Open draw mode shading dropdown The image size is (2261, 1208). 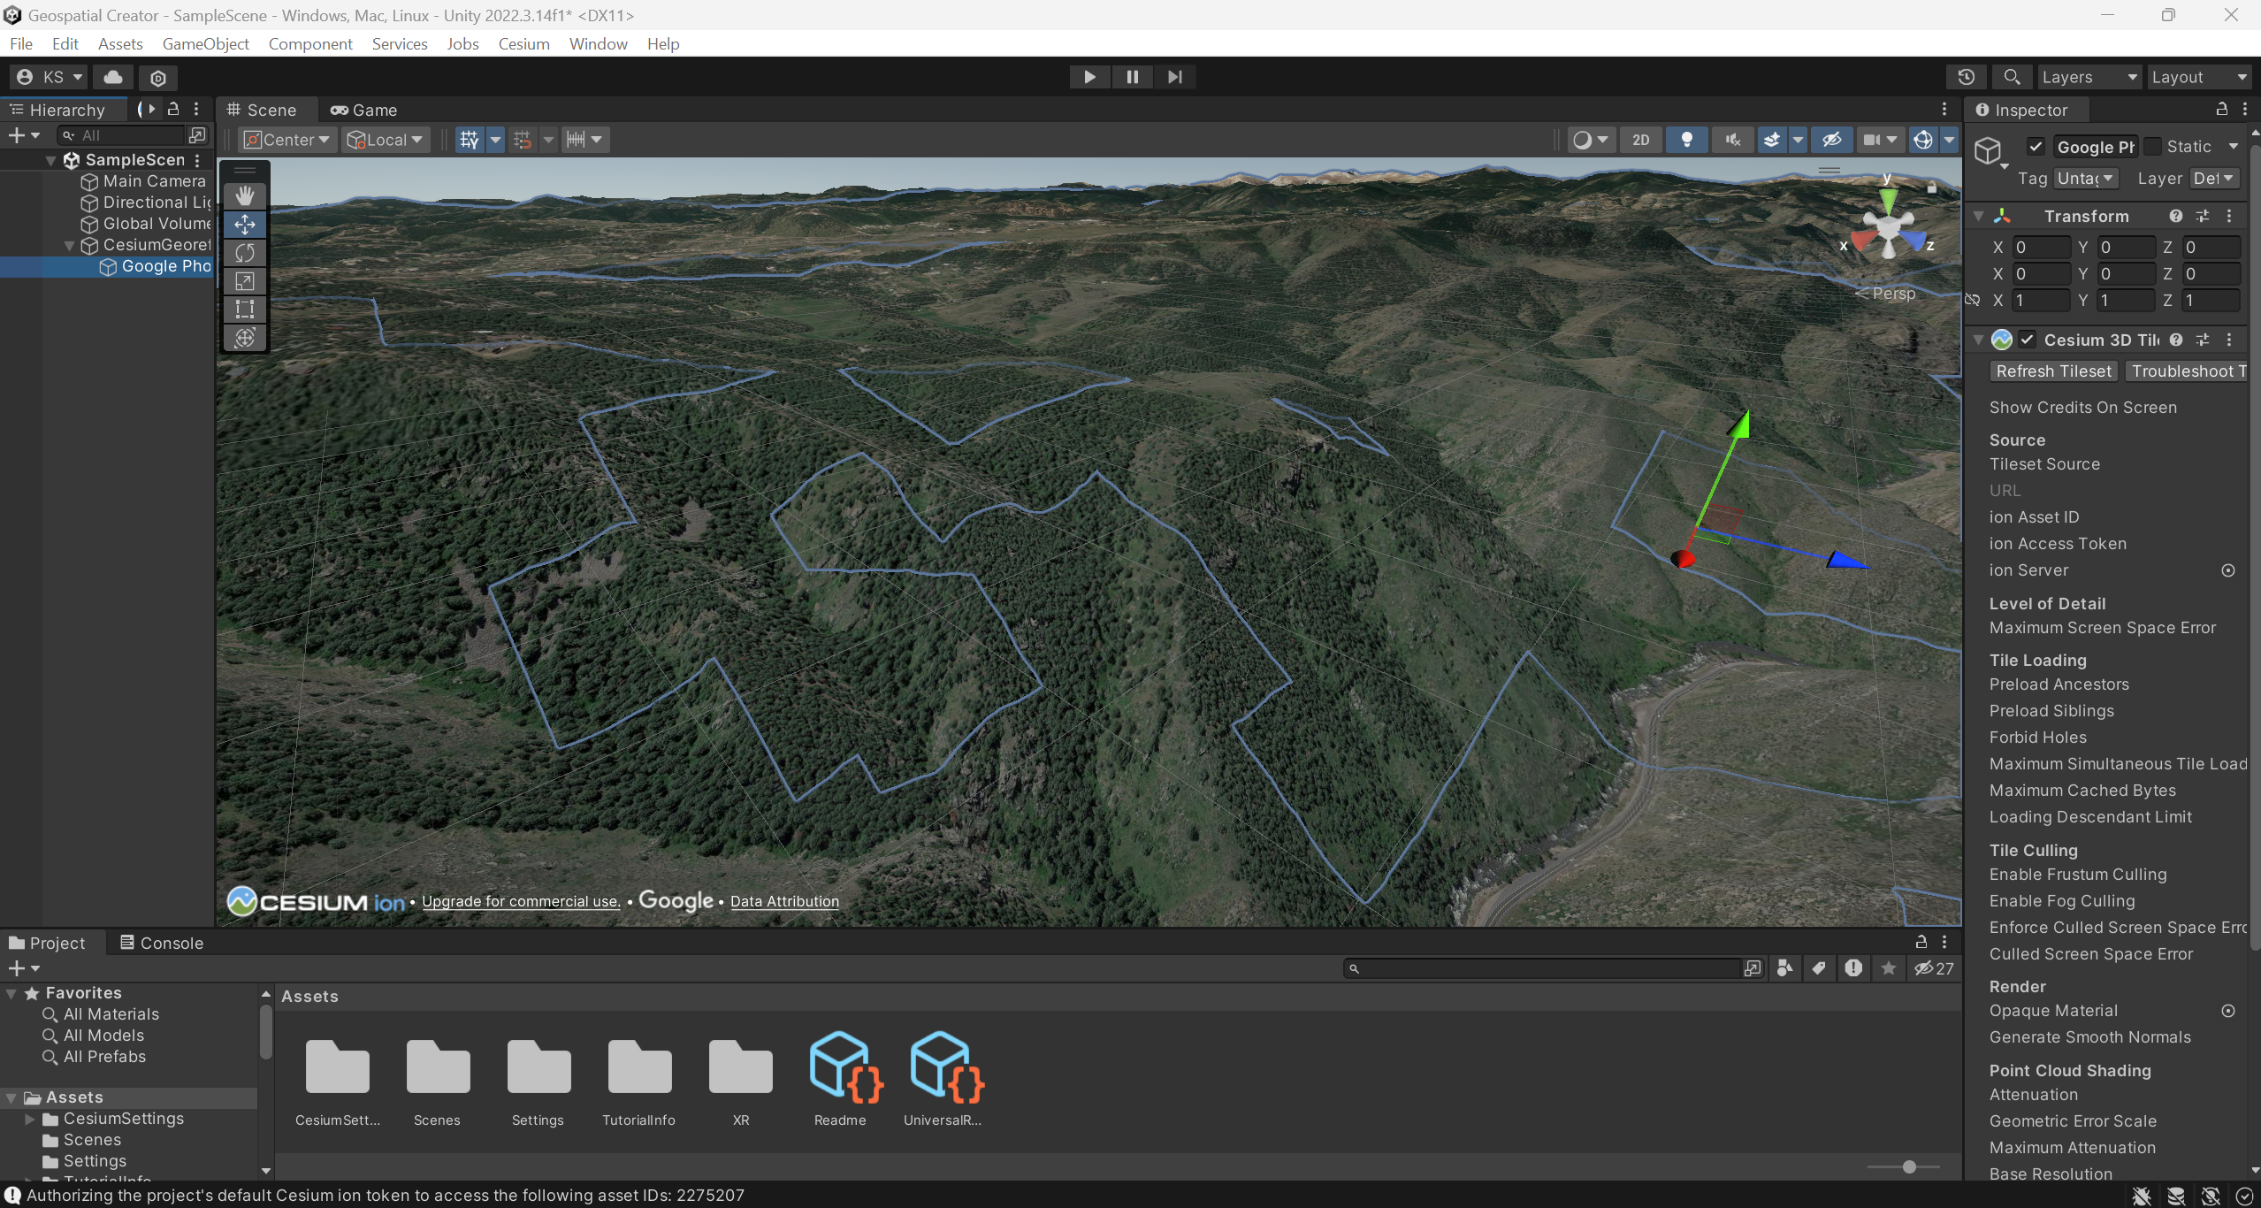coord(1591,140)
